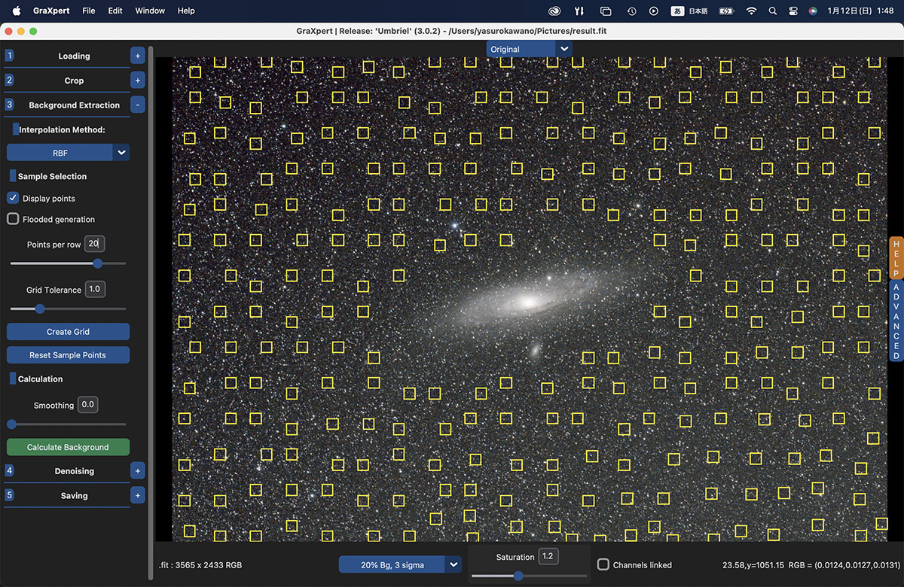Click the play circle menu bar icon
The width and height of the screenshot is (904, 587).
654,11
